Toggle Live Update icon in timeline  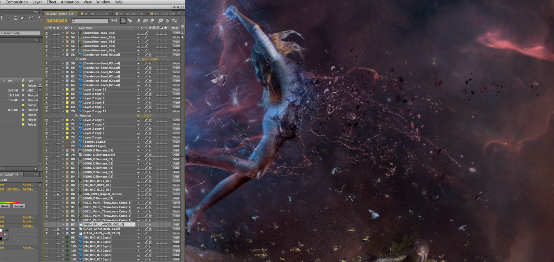pos(123,21)
